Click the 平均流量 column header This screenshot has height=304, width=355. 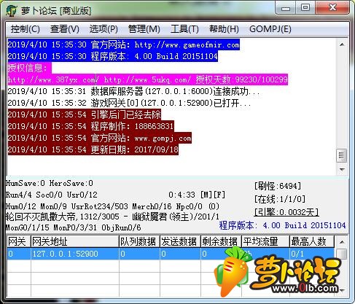click(265, 241)
